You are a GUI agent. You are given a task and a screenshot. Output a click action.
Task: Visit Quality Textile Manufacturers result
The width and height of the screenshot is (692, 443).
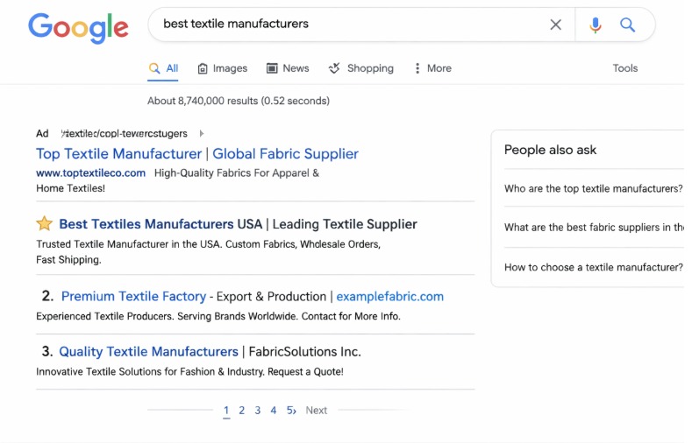pos(148,352)
